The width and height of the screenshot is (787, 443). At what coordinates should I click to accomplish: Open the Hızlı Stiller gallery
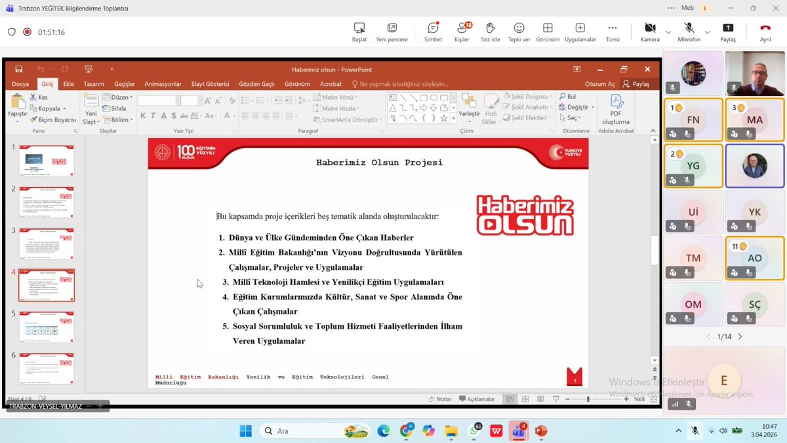[490, 109]
